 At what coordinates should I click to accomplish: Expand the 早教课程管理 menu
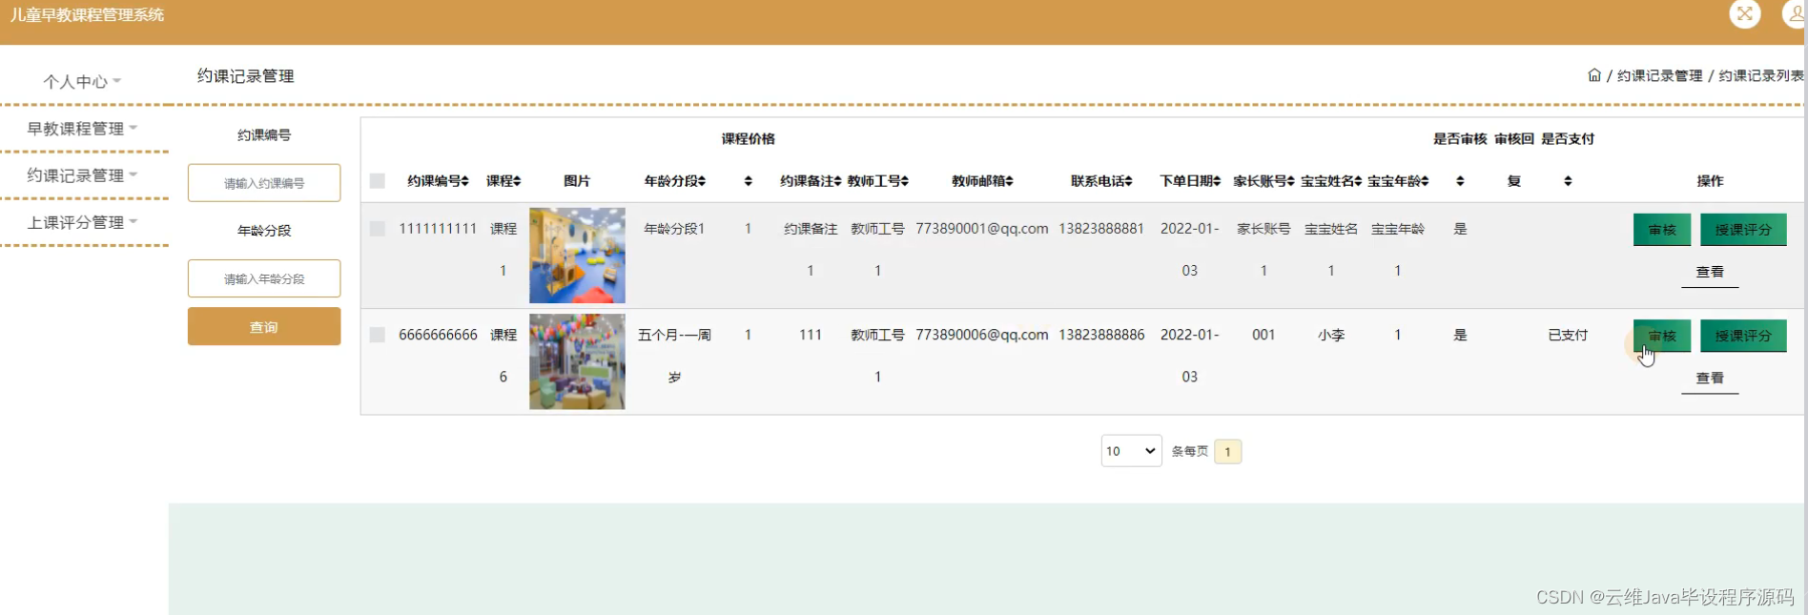coord(82,129)
